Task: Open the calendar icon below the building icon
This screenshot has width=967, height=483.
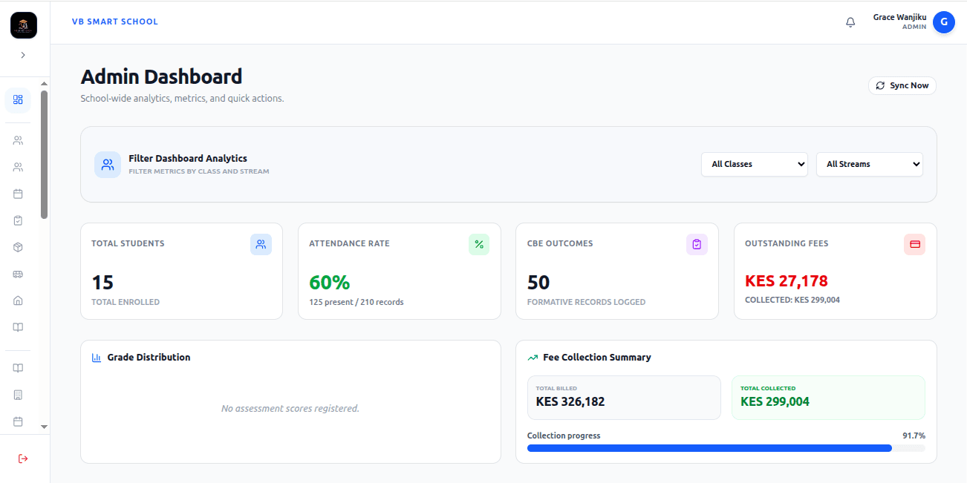Action: [x=18, y=421]
